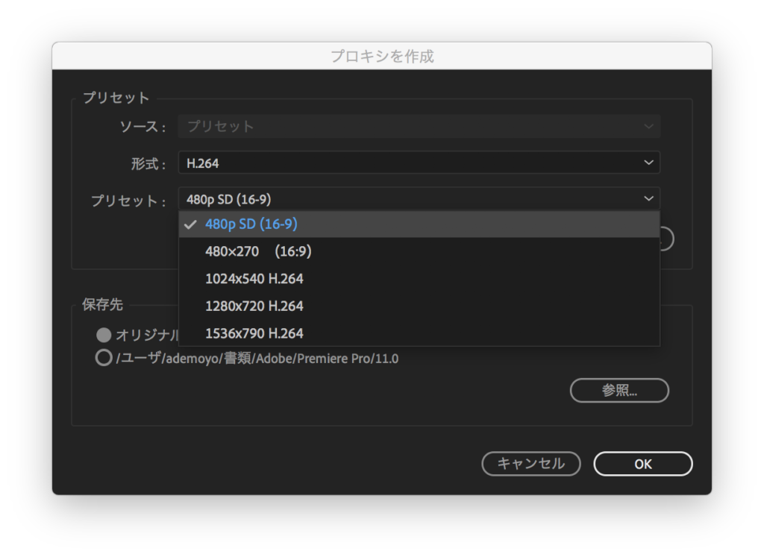This screenshot has width=764, height=557.
Task: Click the キャンセル button
Action: click(531, 464)
